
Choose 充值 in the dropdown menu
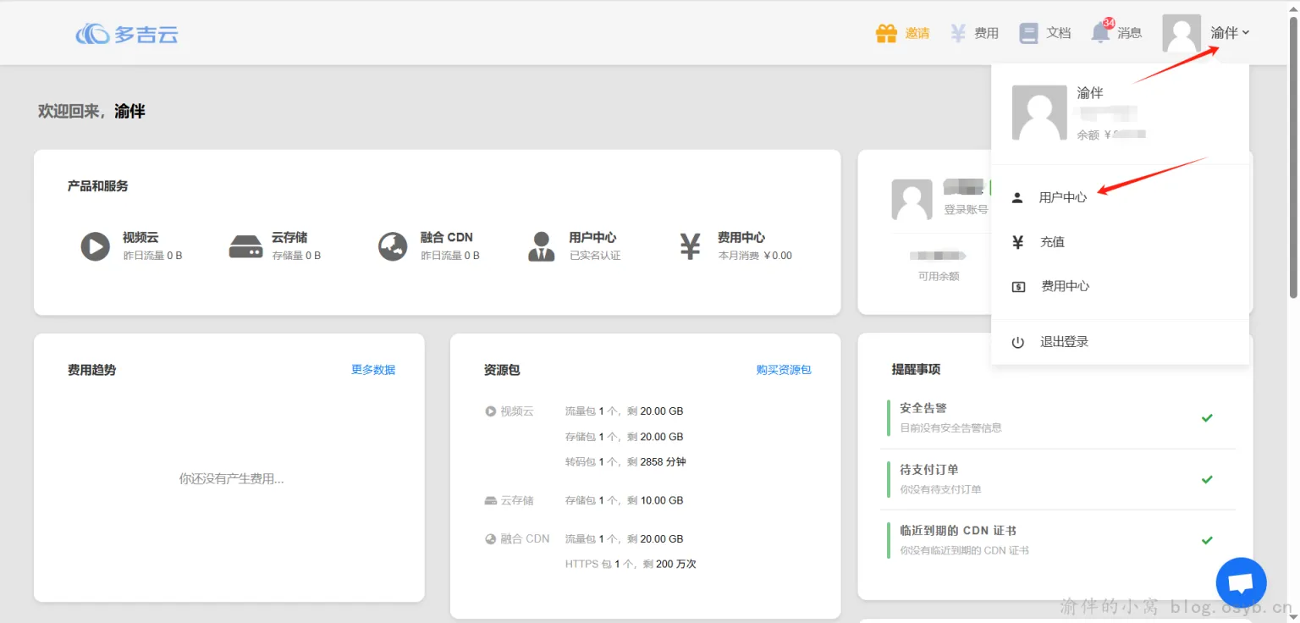pos(1053,241)
